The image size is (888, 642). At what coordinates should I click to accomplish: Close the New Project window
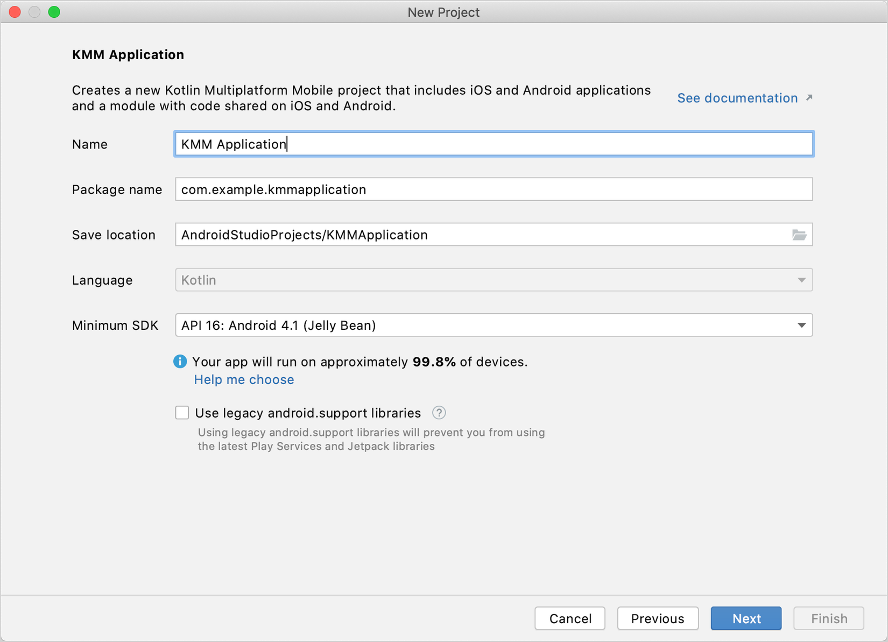pos(15,12)
